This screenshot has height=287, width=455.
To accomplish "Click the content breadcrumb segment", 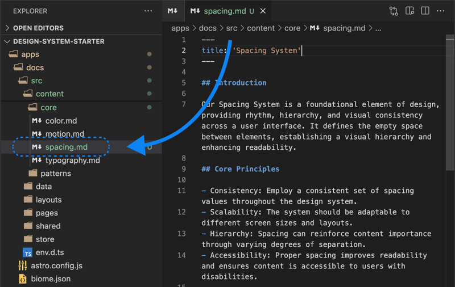I will 260,28.
